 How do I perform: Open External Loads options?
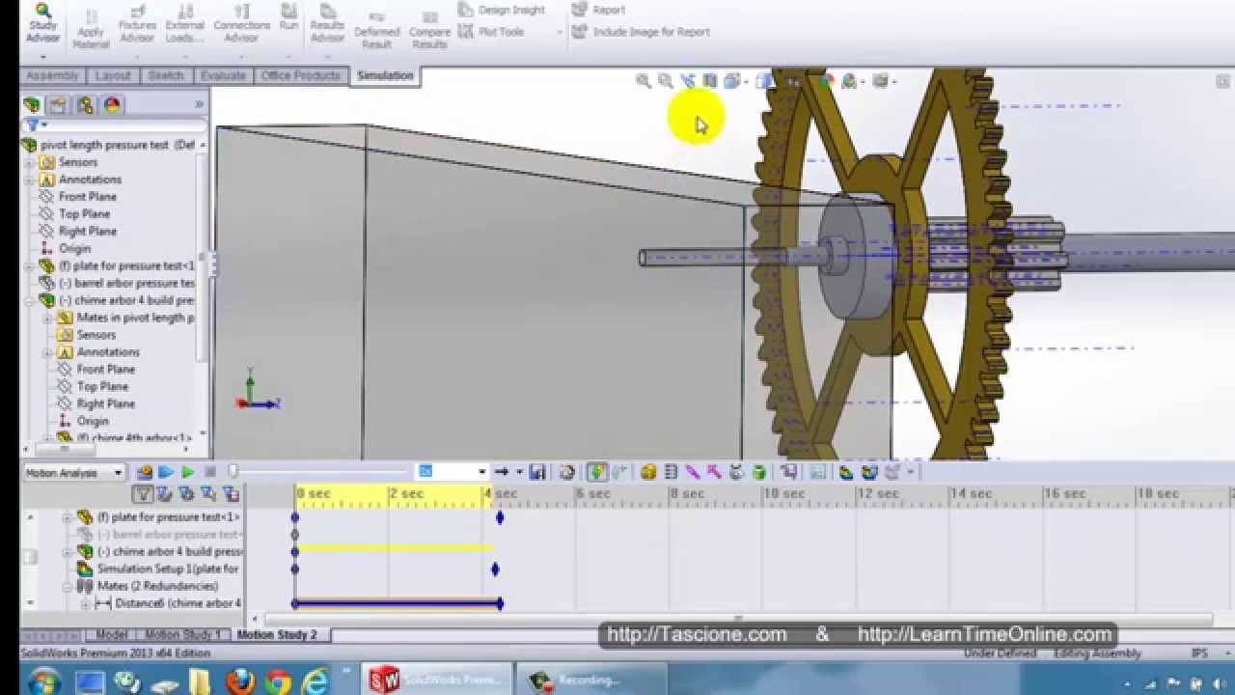pos(184,25)
